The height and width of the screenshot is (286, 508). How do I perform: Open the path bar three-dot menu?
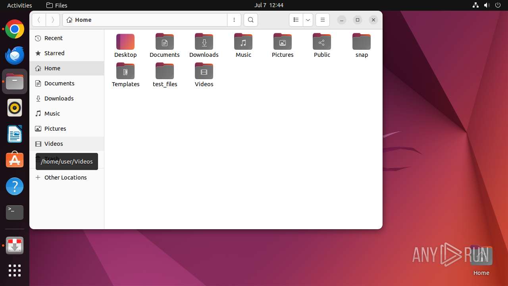[234, 20]
